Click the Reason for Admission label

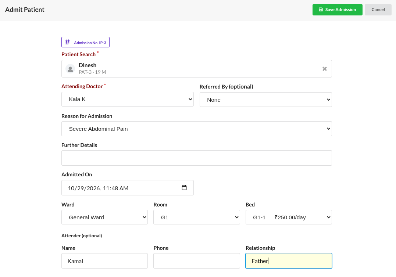[87, 116]
